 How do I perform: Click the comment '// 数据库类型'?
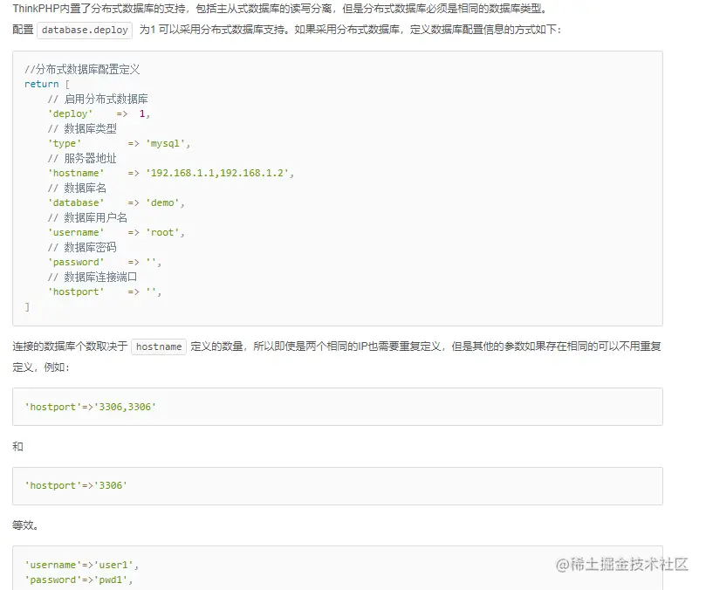82,129
